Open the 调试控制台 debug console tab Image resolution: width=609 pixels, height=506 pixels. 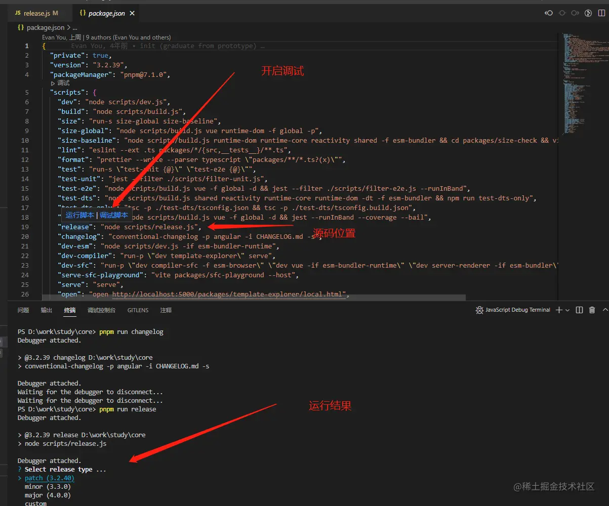tap(101, 310)
